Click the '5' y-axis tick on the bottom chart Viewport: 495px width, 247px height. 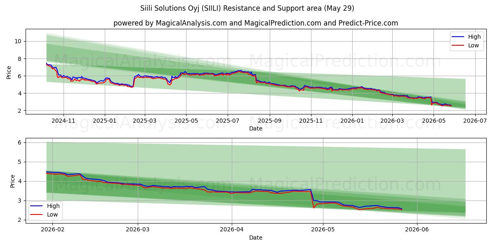pyautogui.click(x=20, y=162)
